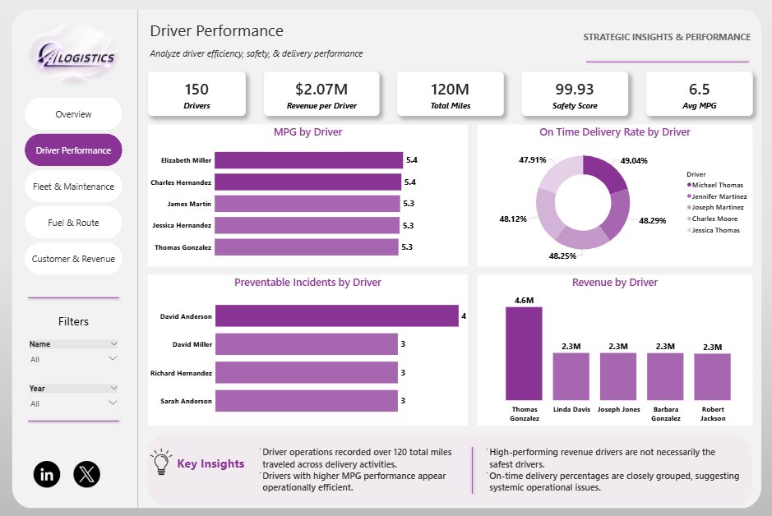Open the Year filter 'All' dropdown

pyautogui.click(x=73, y=403)
